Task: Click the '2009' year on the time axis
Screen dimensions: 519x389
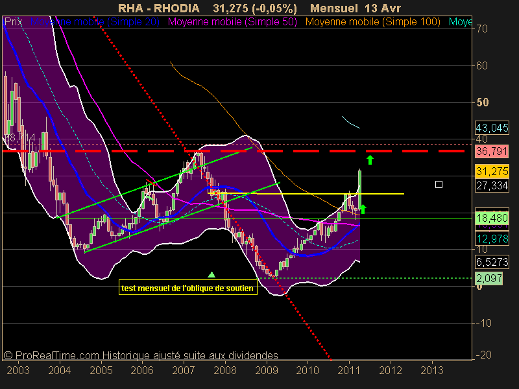Action: click(x=267, y=370)
